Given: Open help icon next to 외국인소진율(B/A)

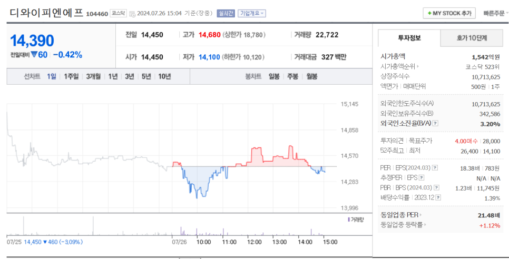Looking at the screenshot, I should pos(436,124).
